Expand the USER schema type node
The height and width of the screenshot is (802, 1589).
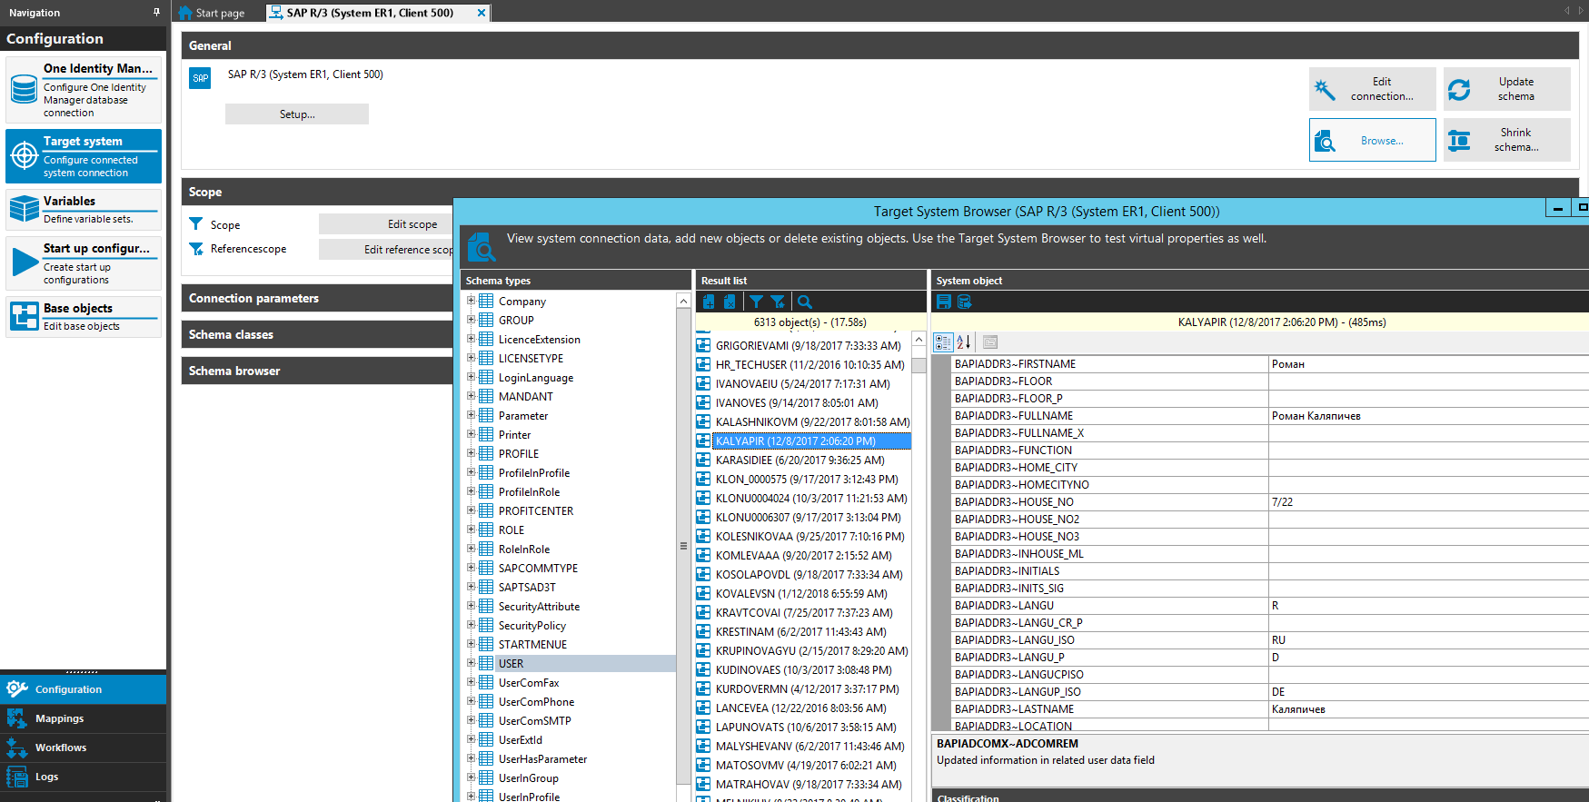point(471,663)
